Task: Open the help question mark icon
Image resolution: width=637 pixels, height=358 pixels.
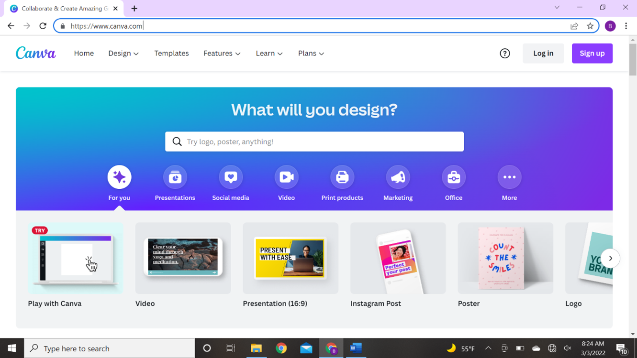Action: point(505,54)
